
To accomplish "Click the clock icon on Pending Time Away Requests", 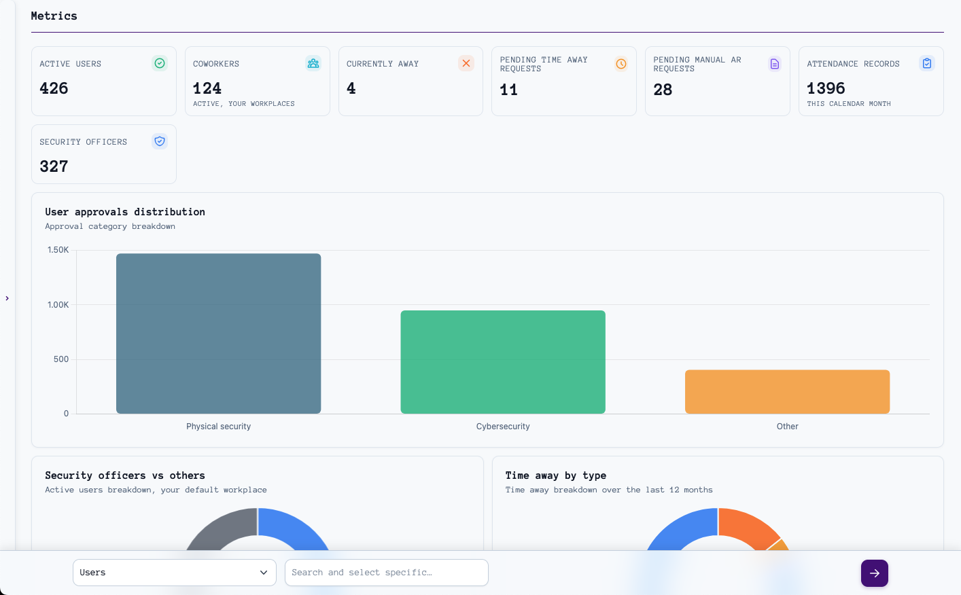I will tap(621, 63).
